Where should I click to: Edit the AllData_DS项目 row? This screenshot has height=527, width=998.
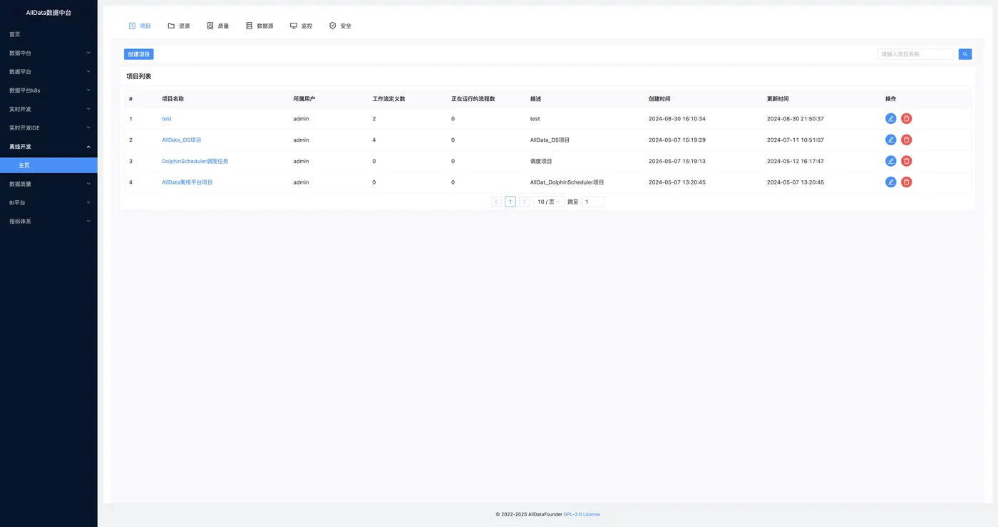point(890,140)
